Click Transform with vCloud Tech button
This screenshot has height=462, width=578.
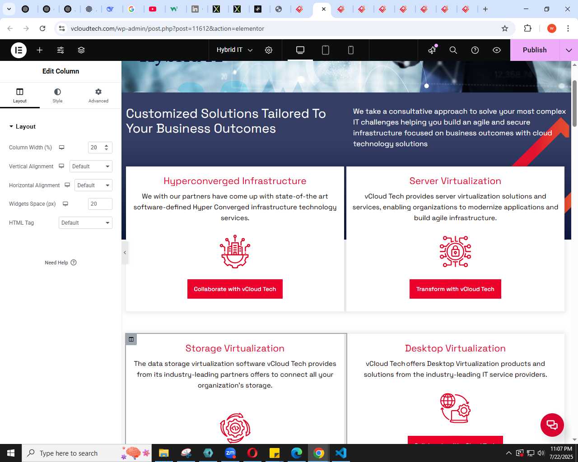pos(455,289)
